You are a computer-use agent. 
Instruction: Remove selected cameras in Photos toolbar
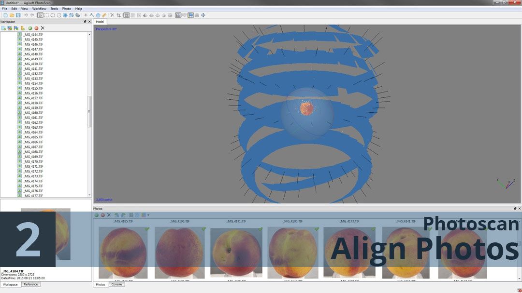click(109, 215)
